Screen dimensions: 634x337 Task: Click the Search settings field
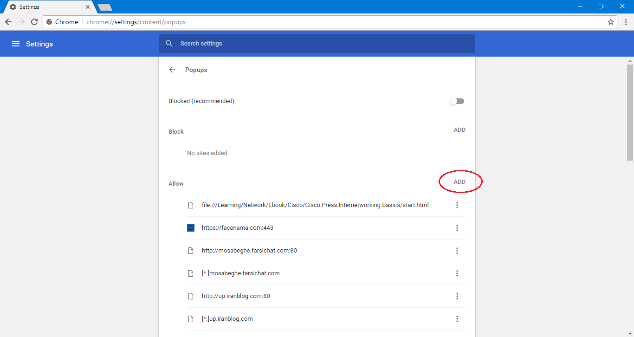317,44
